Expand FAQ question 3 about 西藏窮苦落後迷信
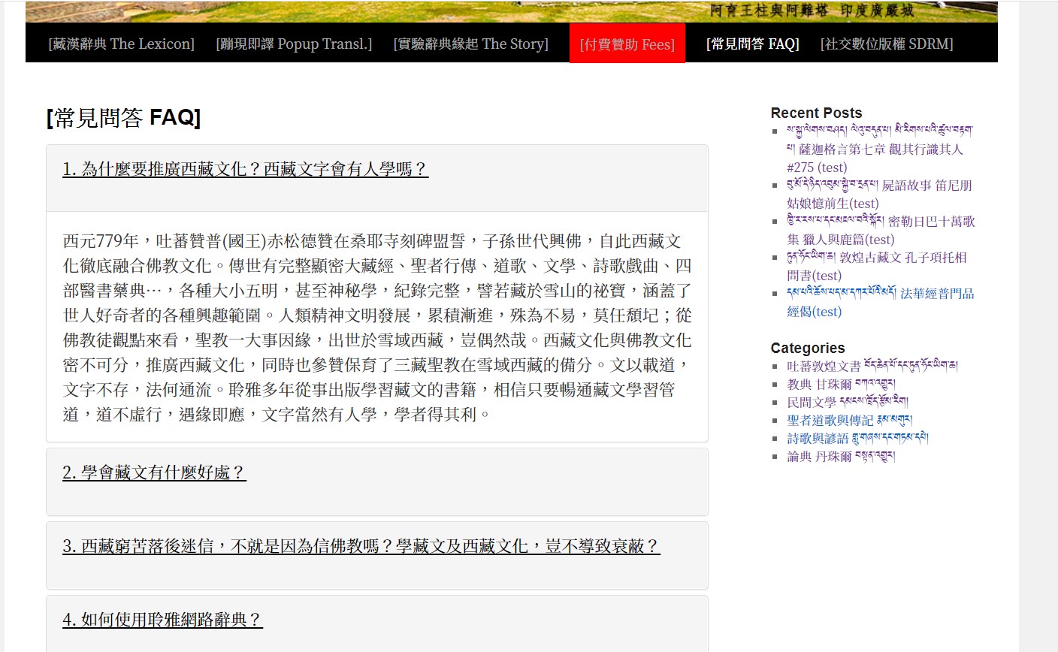1058x652 pixels. click(361, 546)
